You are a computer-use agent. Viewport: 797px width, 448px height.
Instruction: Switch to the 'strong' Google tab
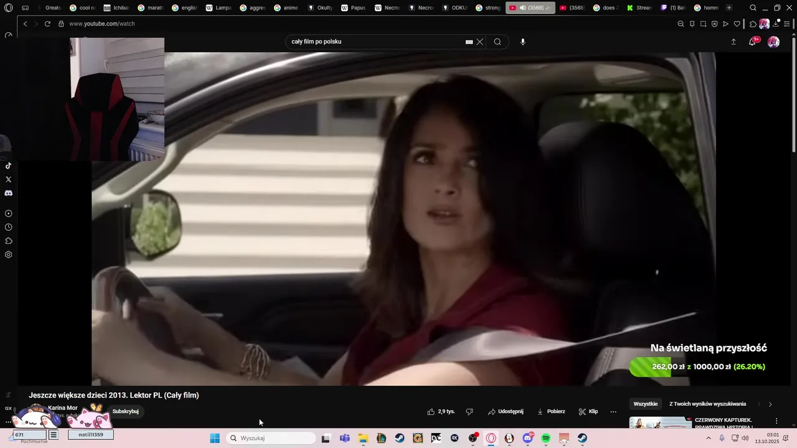(488, 8)
